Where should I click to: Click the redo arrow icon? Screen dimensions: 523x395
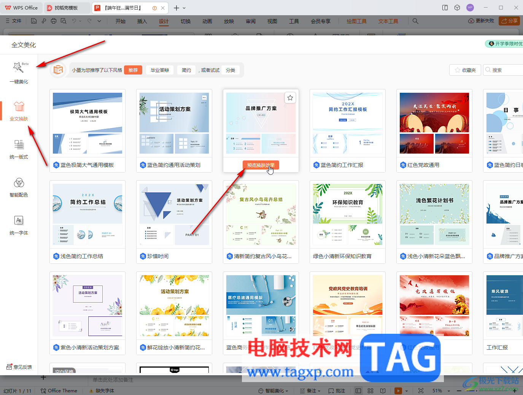[89, 21]
